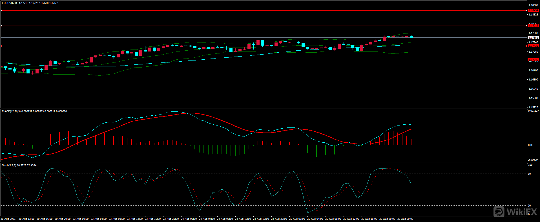Click the 25 Aug 08:00 time label

tap(333, 219)
